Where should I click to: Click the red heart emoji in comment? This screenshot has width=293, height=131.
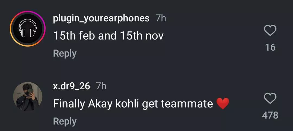tap(223, 104)
